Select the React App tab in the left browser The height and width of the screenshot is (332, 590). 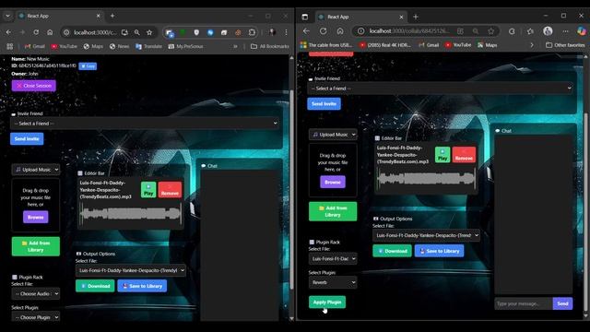[x=59, y=16]
